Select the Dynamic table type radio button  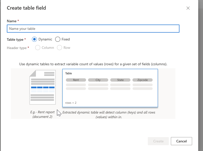point(34,39)
